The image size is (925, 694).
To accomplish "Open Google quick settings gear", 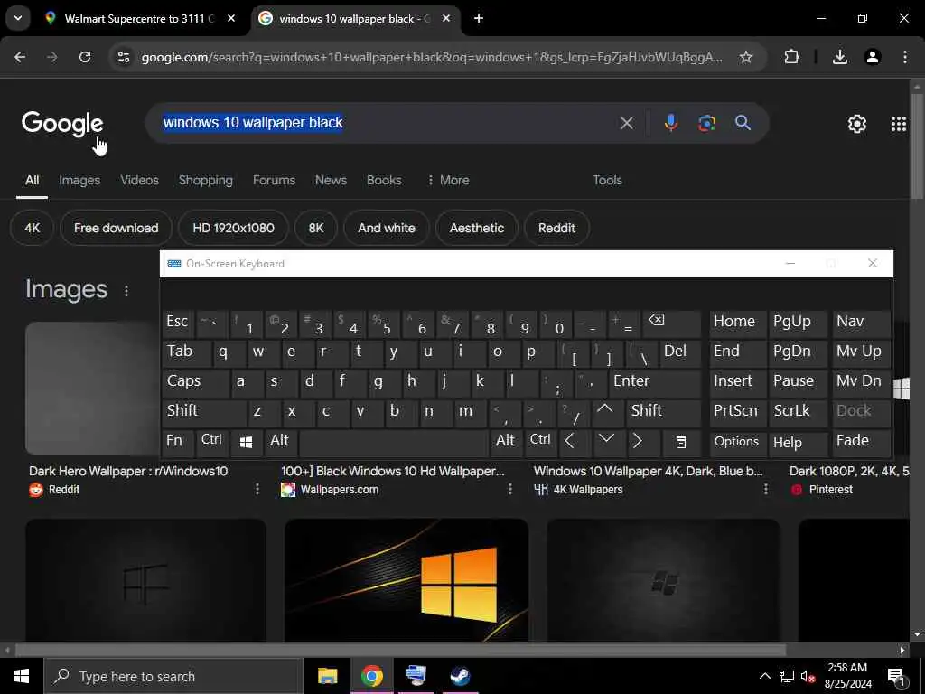I will coord(856,123).
